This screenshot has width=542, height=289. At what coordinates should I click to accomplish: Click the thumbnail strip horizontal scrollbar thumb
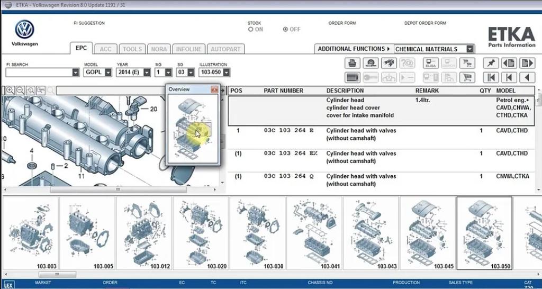[57, 275]
